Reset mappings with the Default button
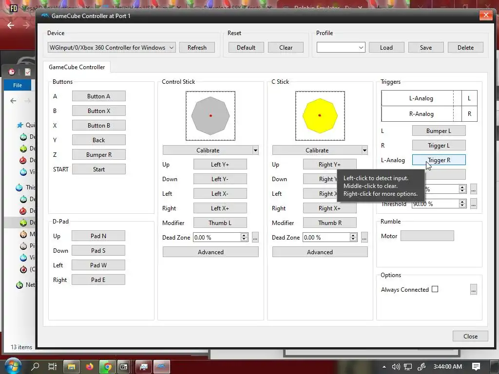The width and height of the screenshot is (499, 374). coord(246,47)
